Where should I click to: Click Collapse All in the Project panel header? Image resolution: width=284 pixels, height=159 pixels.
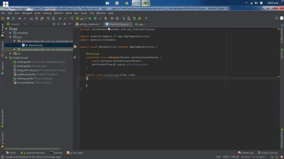(58, 24)
